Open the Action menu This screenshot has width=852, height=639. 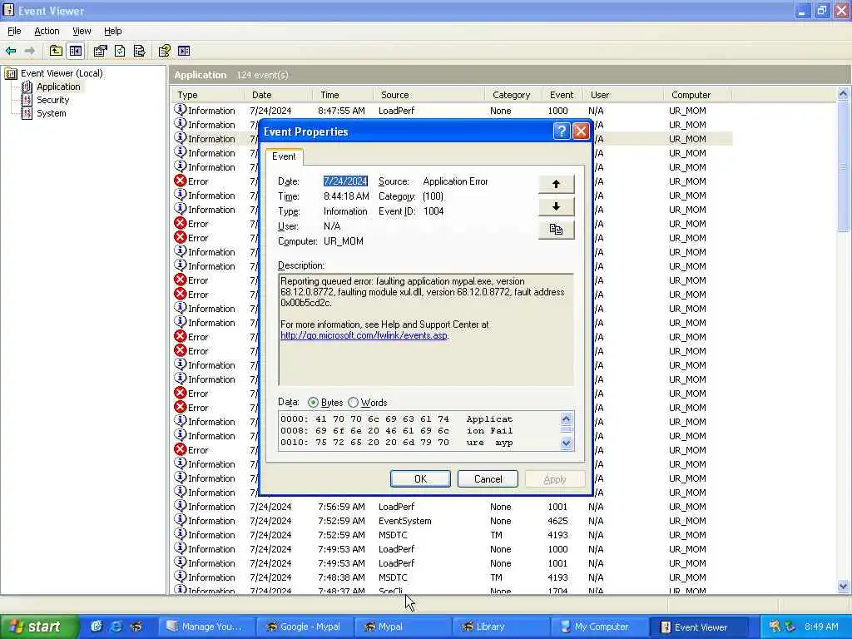click(x=47, y=31)
